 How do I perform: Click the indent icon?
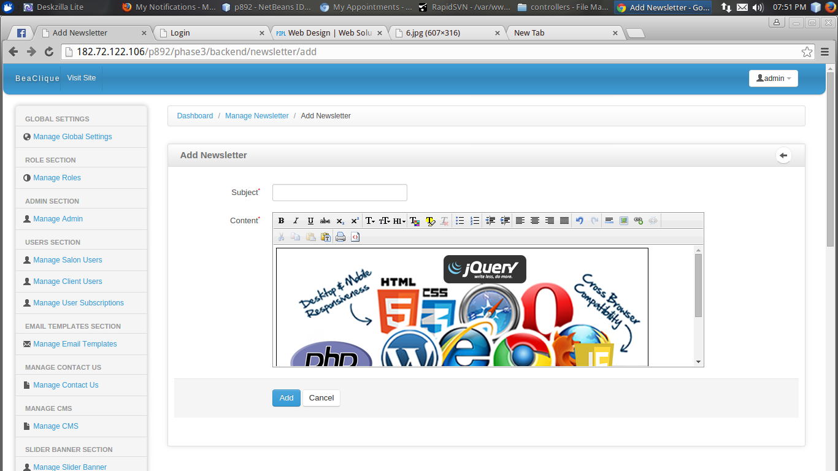(x=505, y=221)
